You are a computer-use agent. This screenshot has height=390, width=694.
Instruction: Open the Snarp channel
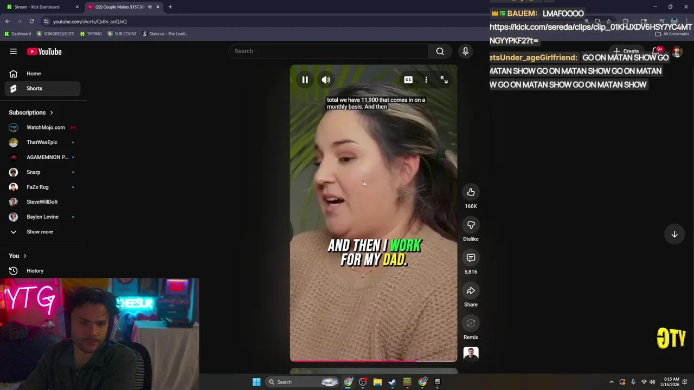tap(42, 172)
